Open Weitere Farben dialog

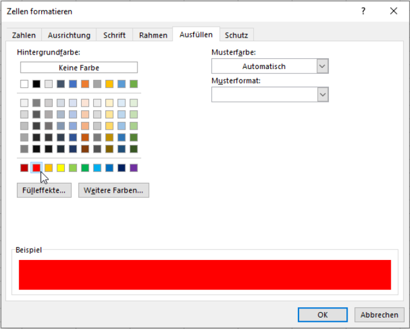(114, 190)
